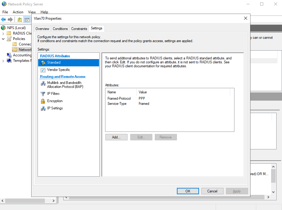282x210 pixels.
Task: Click the Apply button
Action: pos(237,191)
